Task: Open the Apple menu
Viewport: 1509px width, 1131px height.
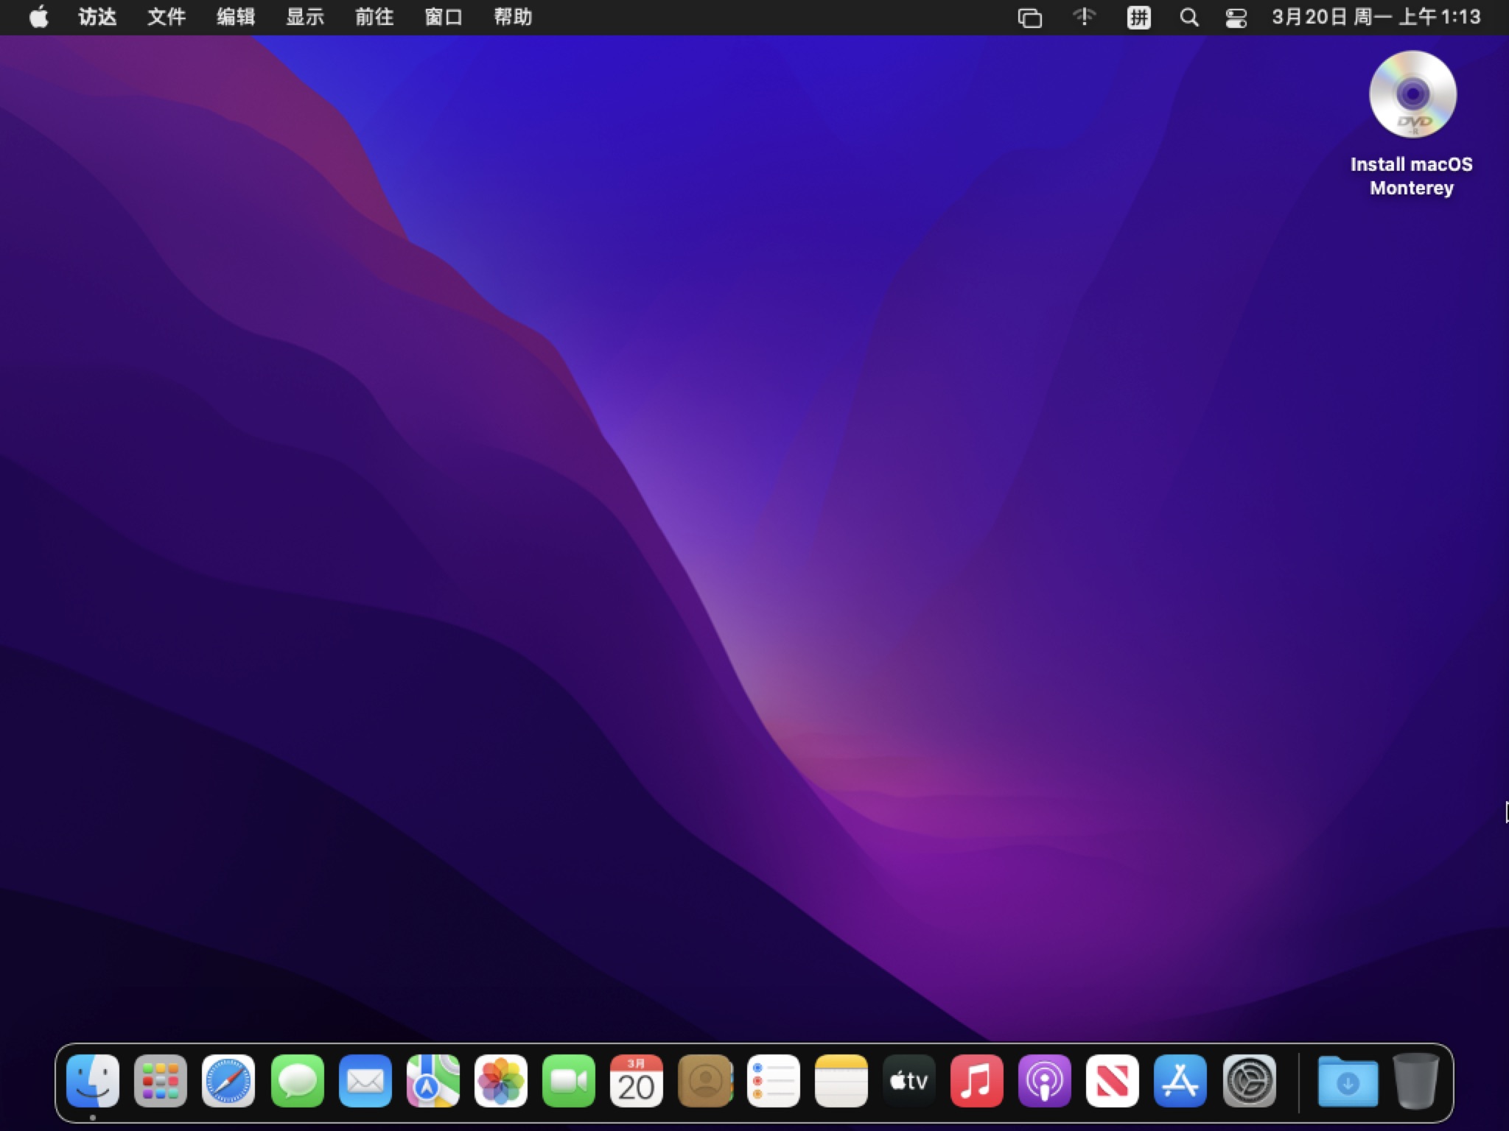Action: [39, 17]
